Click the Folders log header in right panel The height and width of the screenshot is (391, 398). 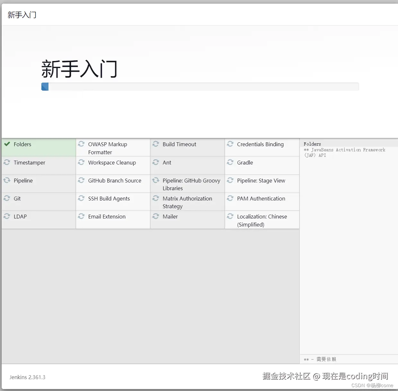click(312, 144)
